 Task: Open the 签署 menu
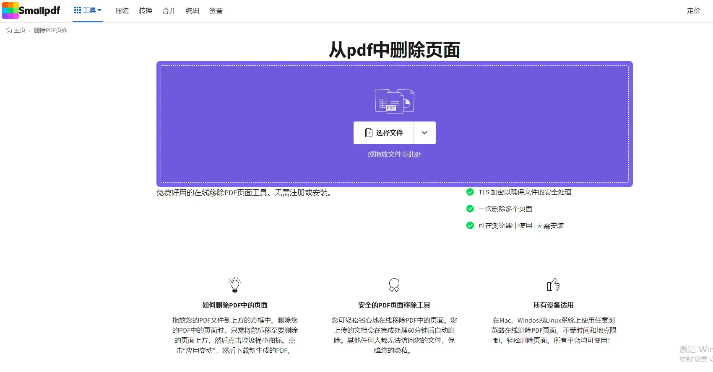[x=216, y=11]
